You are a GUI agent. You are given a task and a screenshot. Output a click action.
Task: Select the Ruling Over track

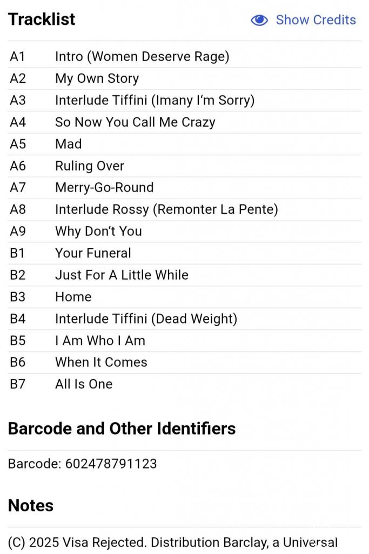click(x=90, y=166)
